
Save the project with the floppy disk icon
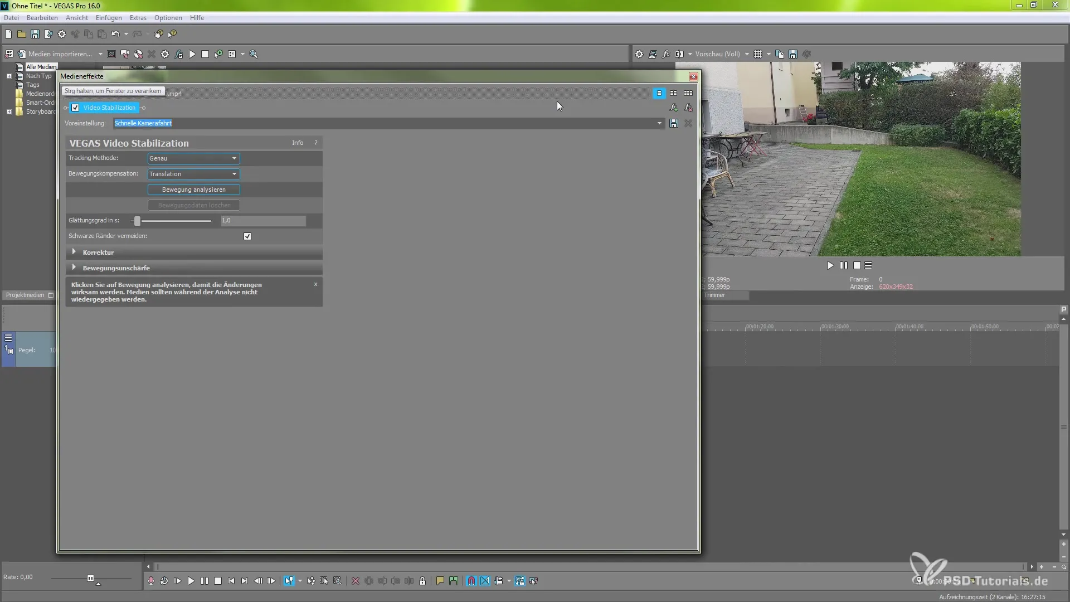(x=35, y=34)
